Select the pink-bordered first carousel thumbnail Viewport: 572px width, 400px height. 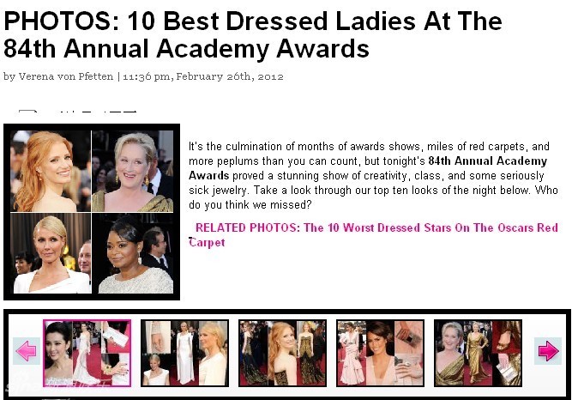click(87, 354)
